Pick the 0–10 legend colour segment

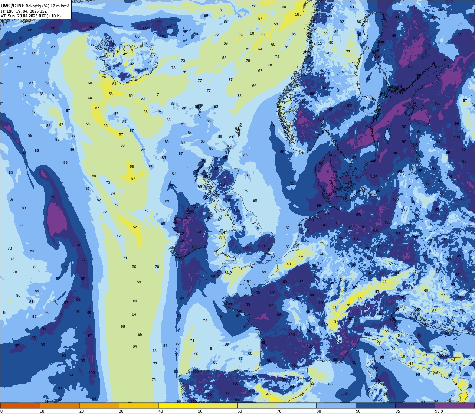coord(20,405)
